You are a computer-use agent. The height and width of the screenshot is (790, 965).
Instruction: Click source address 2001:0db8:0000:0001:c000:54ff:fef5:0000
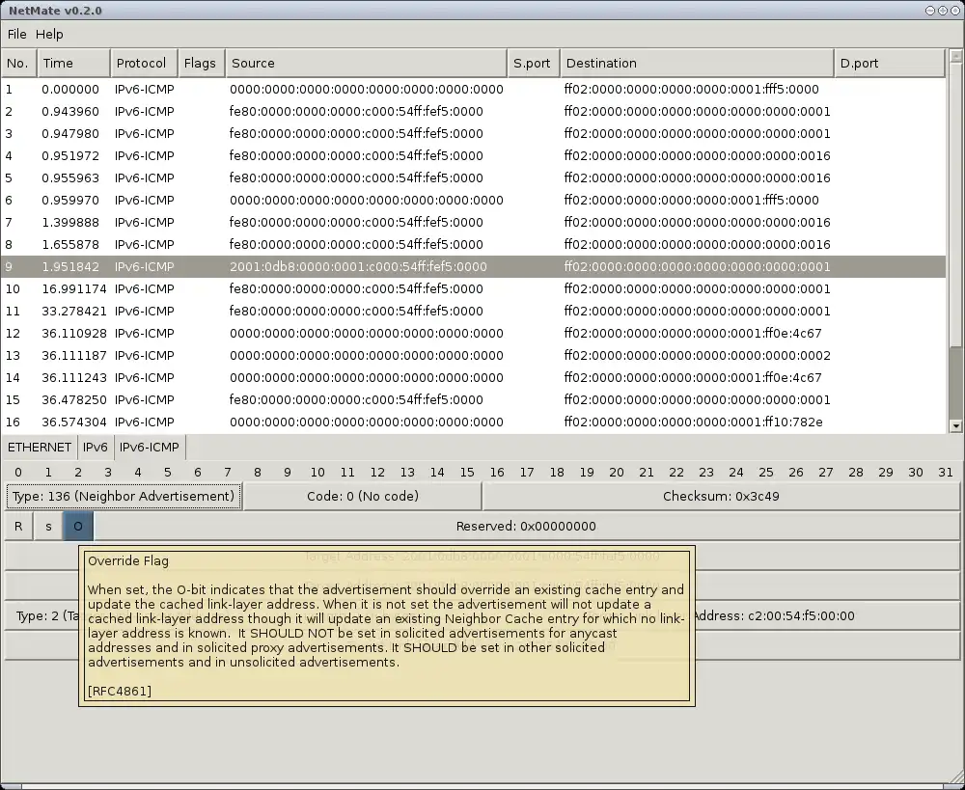pyautogui.click(x=358, y=266)
